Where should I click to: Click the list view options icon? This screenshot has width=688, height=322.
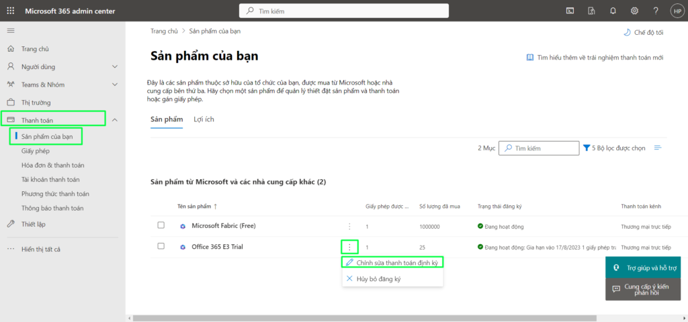coord(658,148)
